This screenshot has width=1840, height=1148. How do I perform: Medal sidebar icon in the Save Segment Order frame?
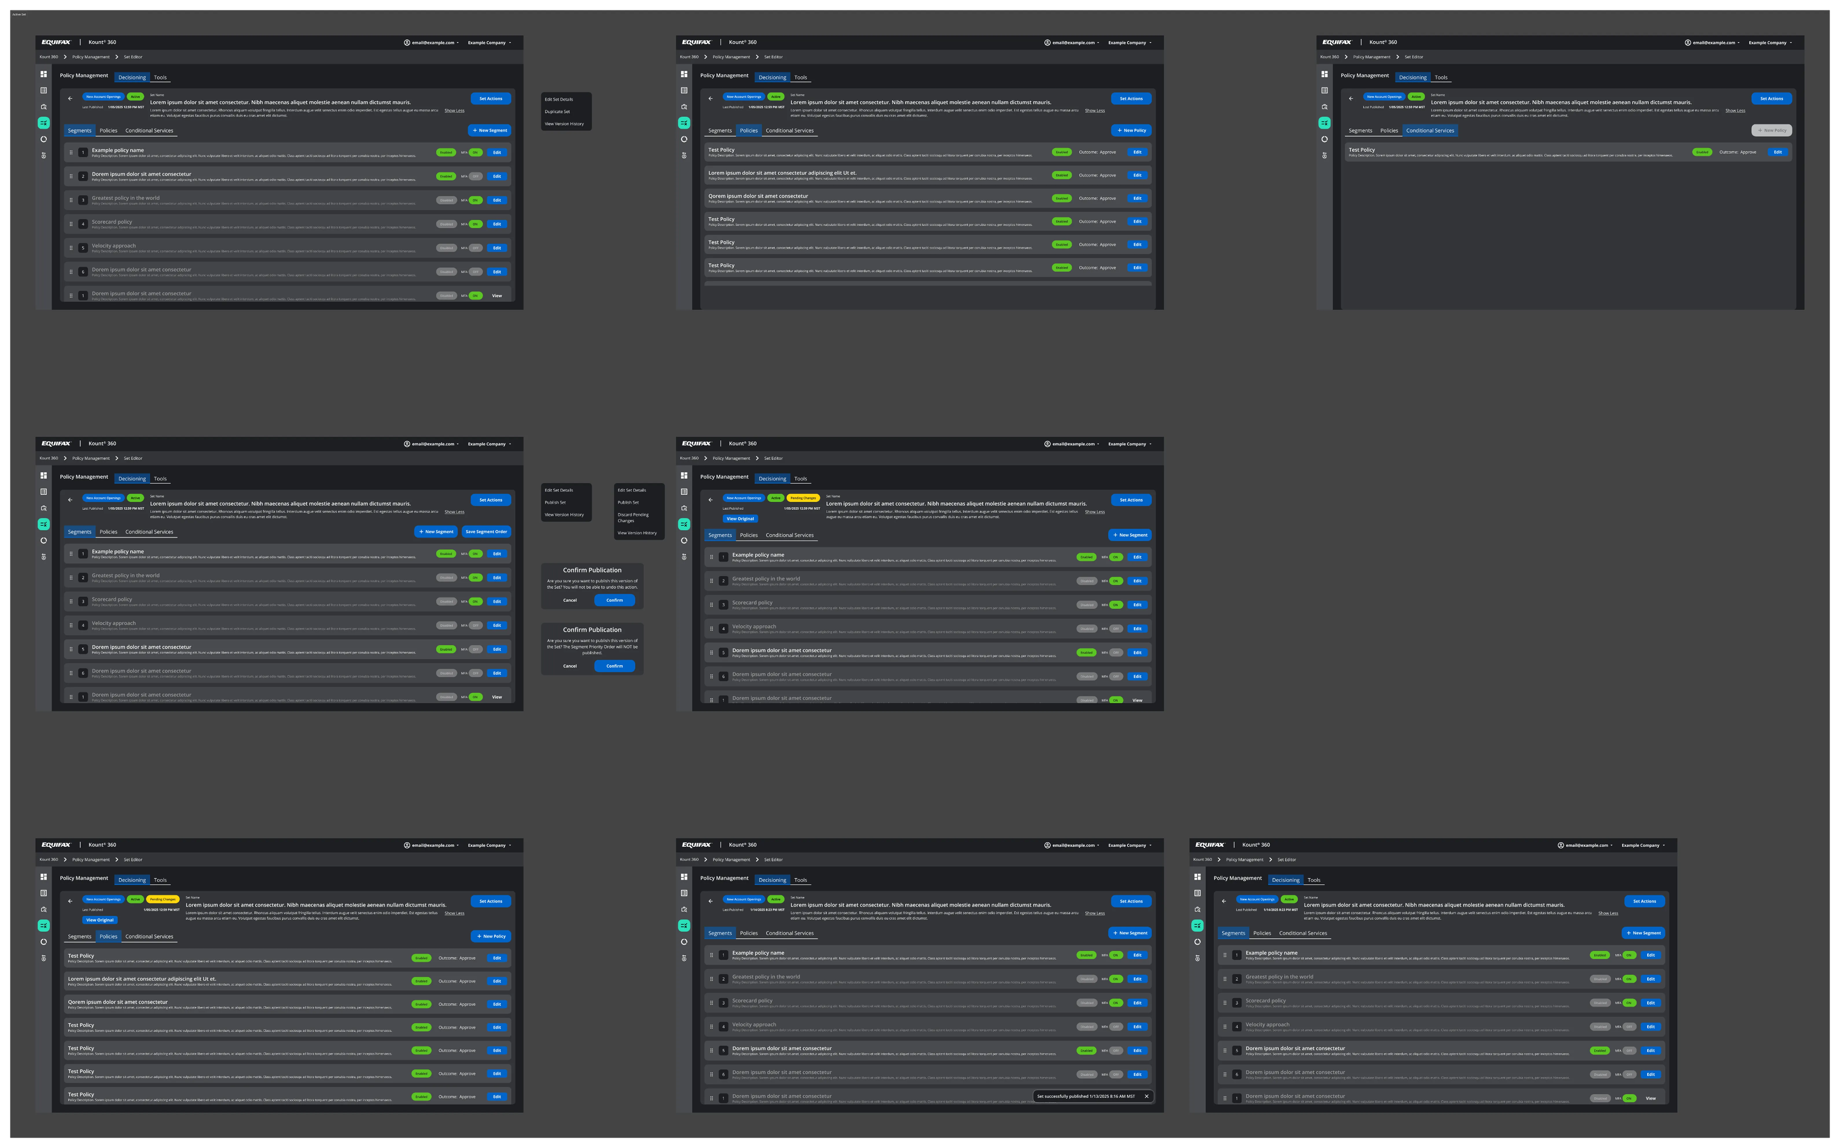[x=43, y=557]
